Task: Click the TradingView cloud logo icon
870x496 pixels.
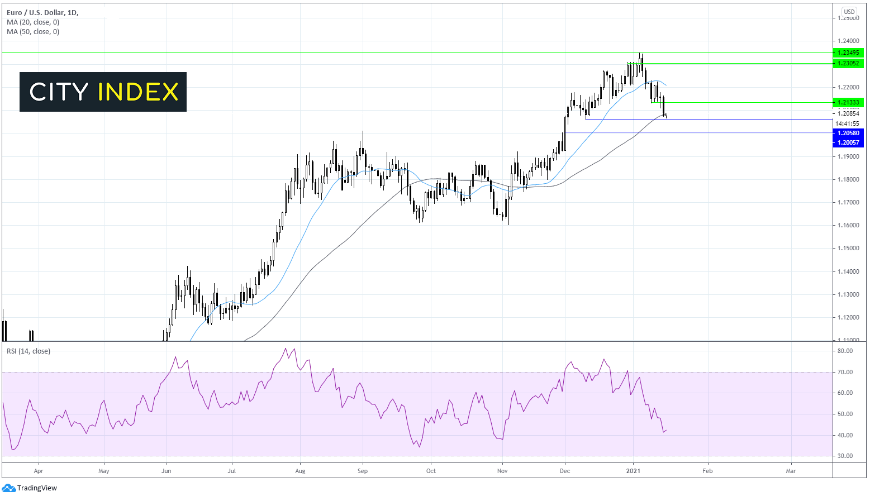Action: pyautogui.click(x=8, y=488)
